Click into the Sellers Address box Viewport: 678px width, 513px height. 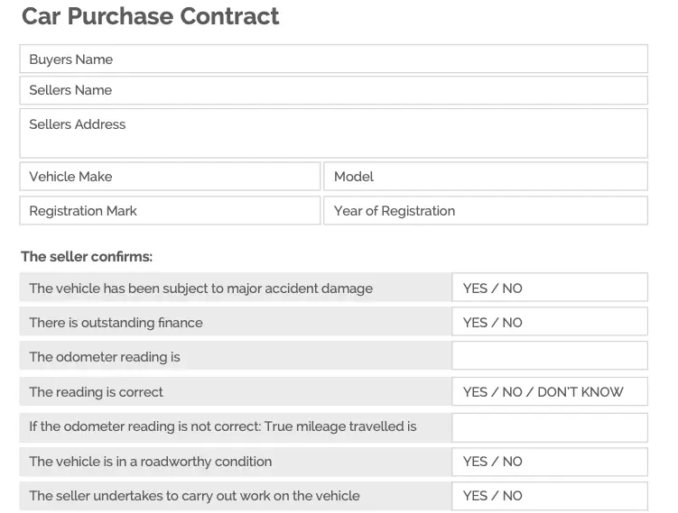pyautogui.click(x=333, y=133)
